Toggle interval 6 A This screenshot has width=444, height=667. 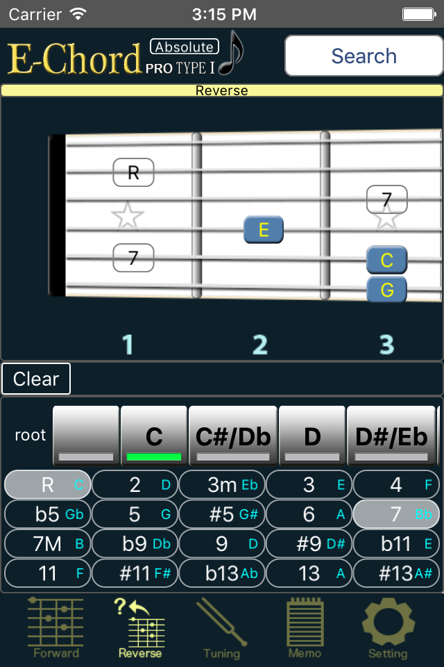pyautogui.click(x=309, y=514)
